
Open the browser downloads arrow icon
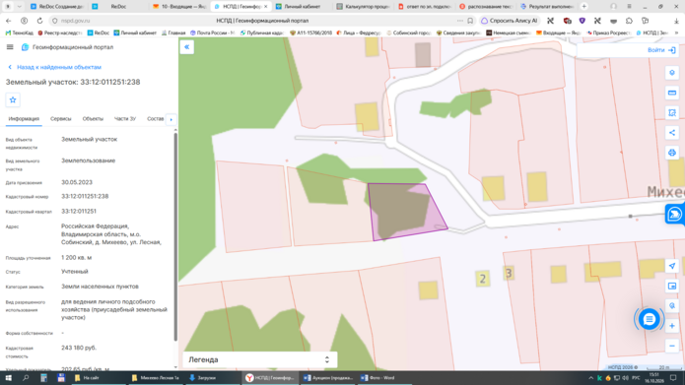(676, 21)
